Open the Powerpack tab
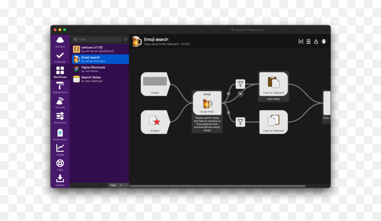This screenshot has width=381, height=221. click(60, 134)
